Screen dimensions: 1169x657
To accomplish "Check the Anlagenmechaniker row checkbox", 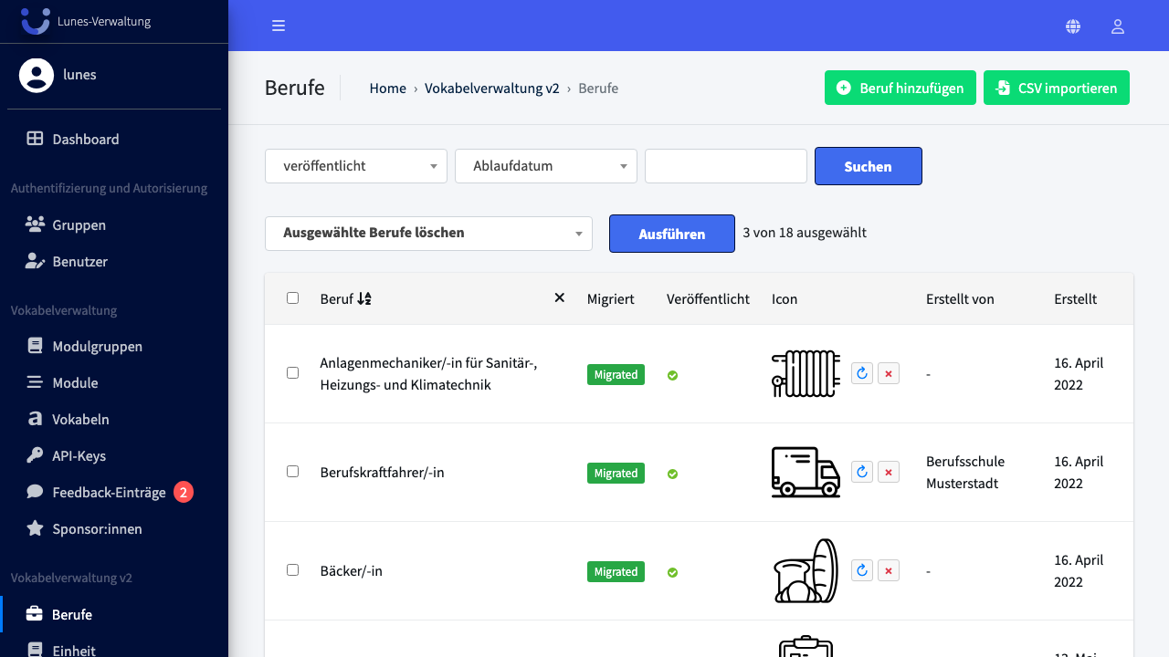I will click(x=292, y=372).
